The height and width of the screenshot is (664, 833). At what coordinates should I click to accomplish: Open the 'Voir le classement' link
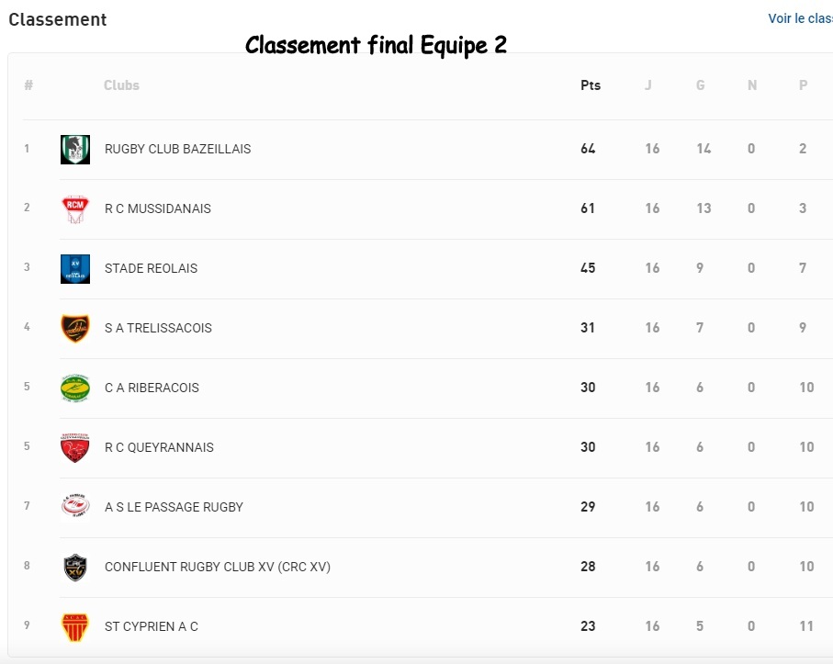click(x=800, y=18)
